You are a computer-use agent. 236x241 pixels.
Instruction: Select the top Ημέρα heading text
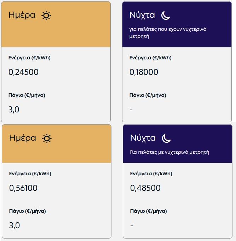(22, 15)
